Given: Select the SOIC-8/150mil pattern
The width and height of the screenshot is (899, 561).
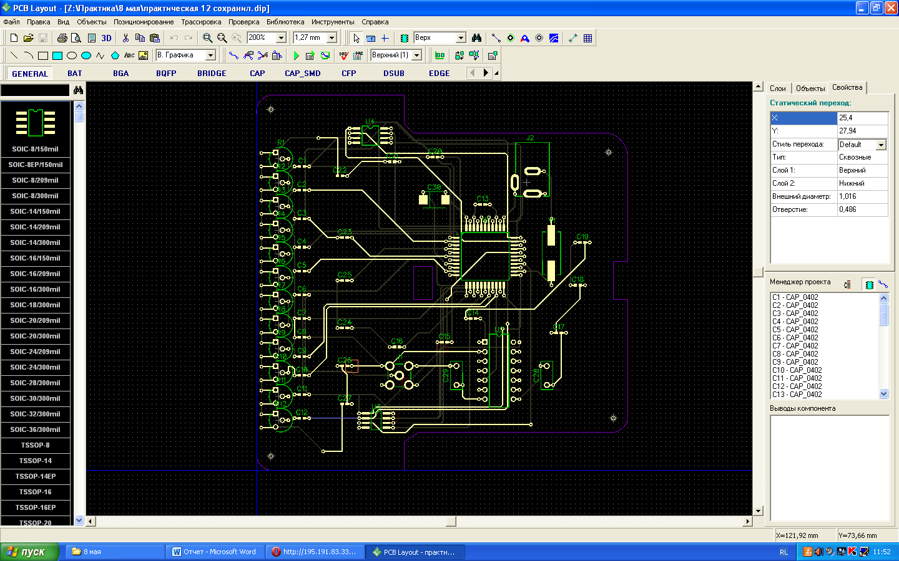Looking at the screenshot, I should click(x=36, y=149).
